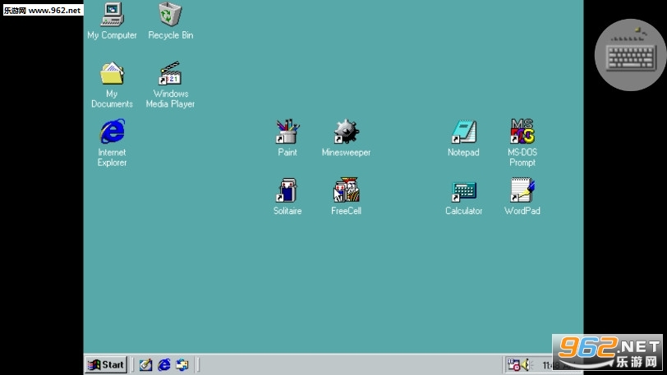This screenshot has width=667, height=375.
Task: Select the My Documents folder icon
Action: [112, 74]
